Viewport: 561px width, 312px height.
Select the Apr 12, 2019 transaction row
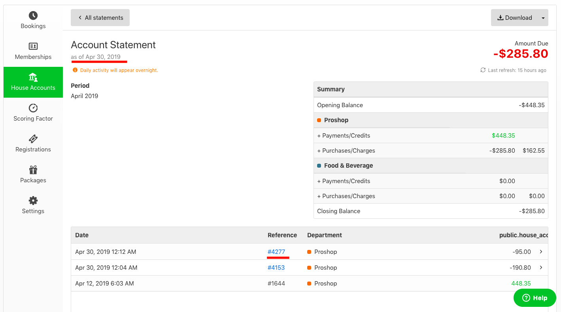(198, 284)
